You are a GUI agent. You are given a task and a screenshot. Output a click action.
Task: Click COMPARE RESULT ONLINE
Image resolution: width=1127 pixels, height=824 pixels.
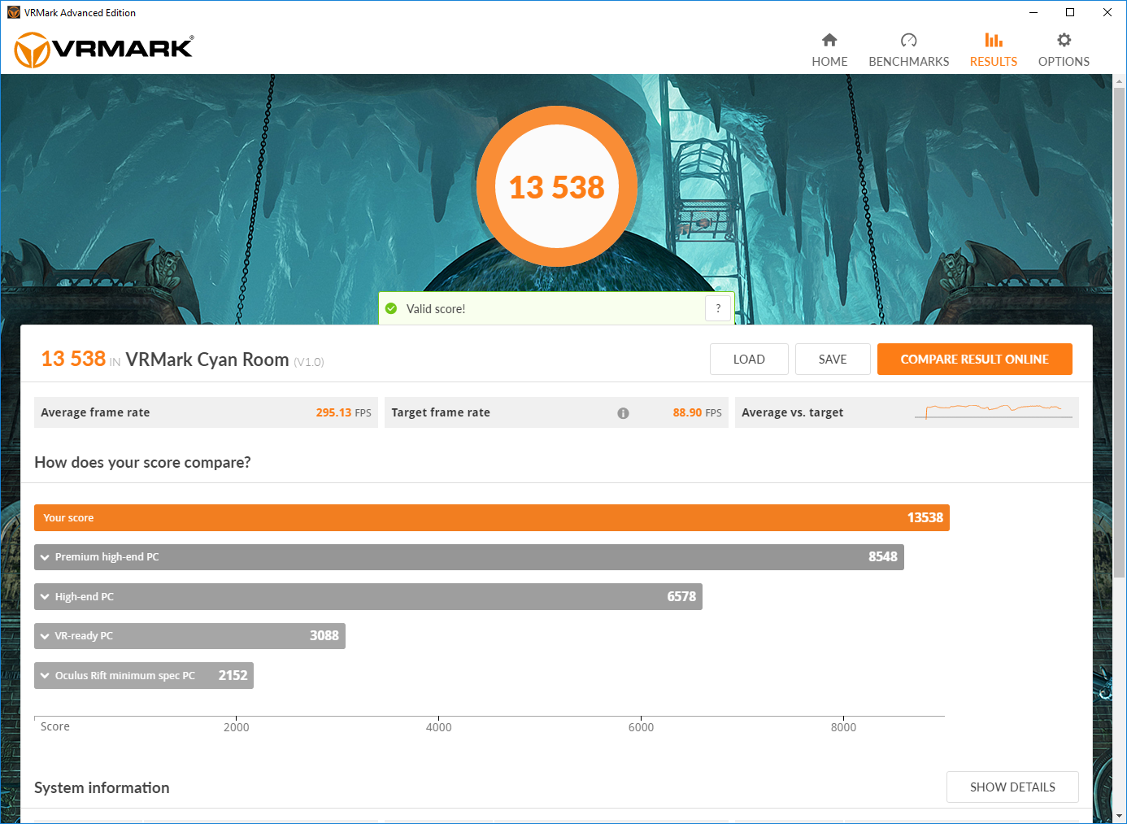coord(974,359)
